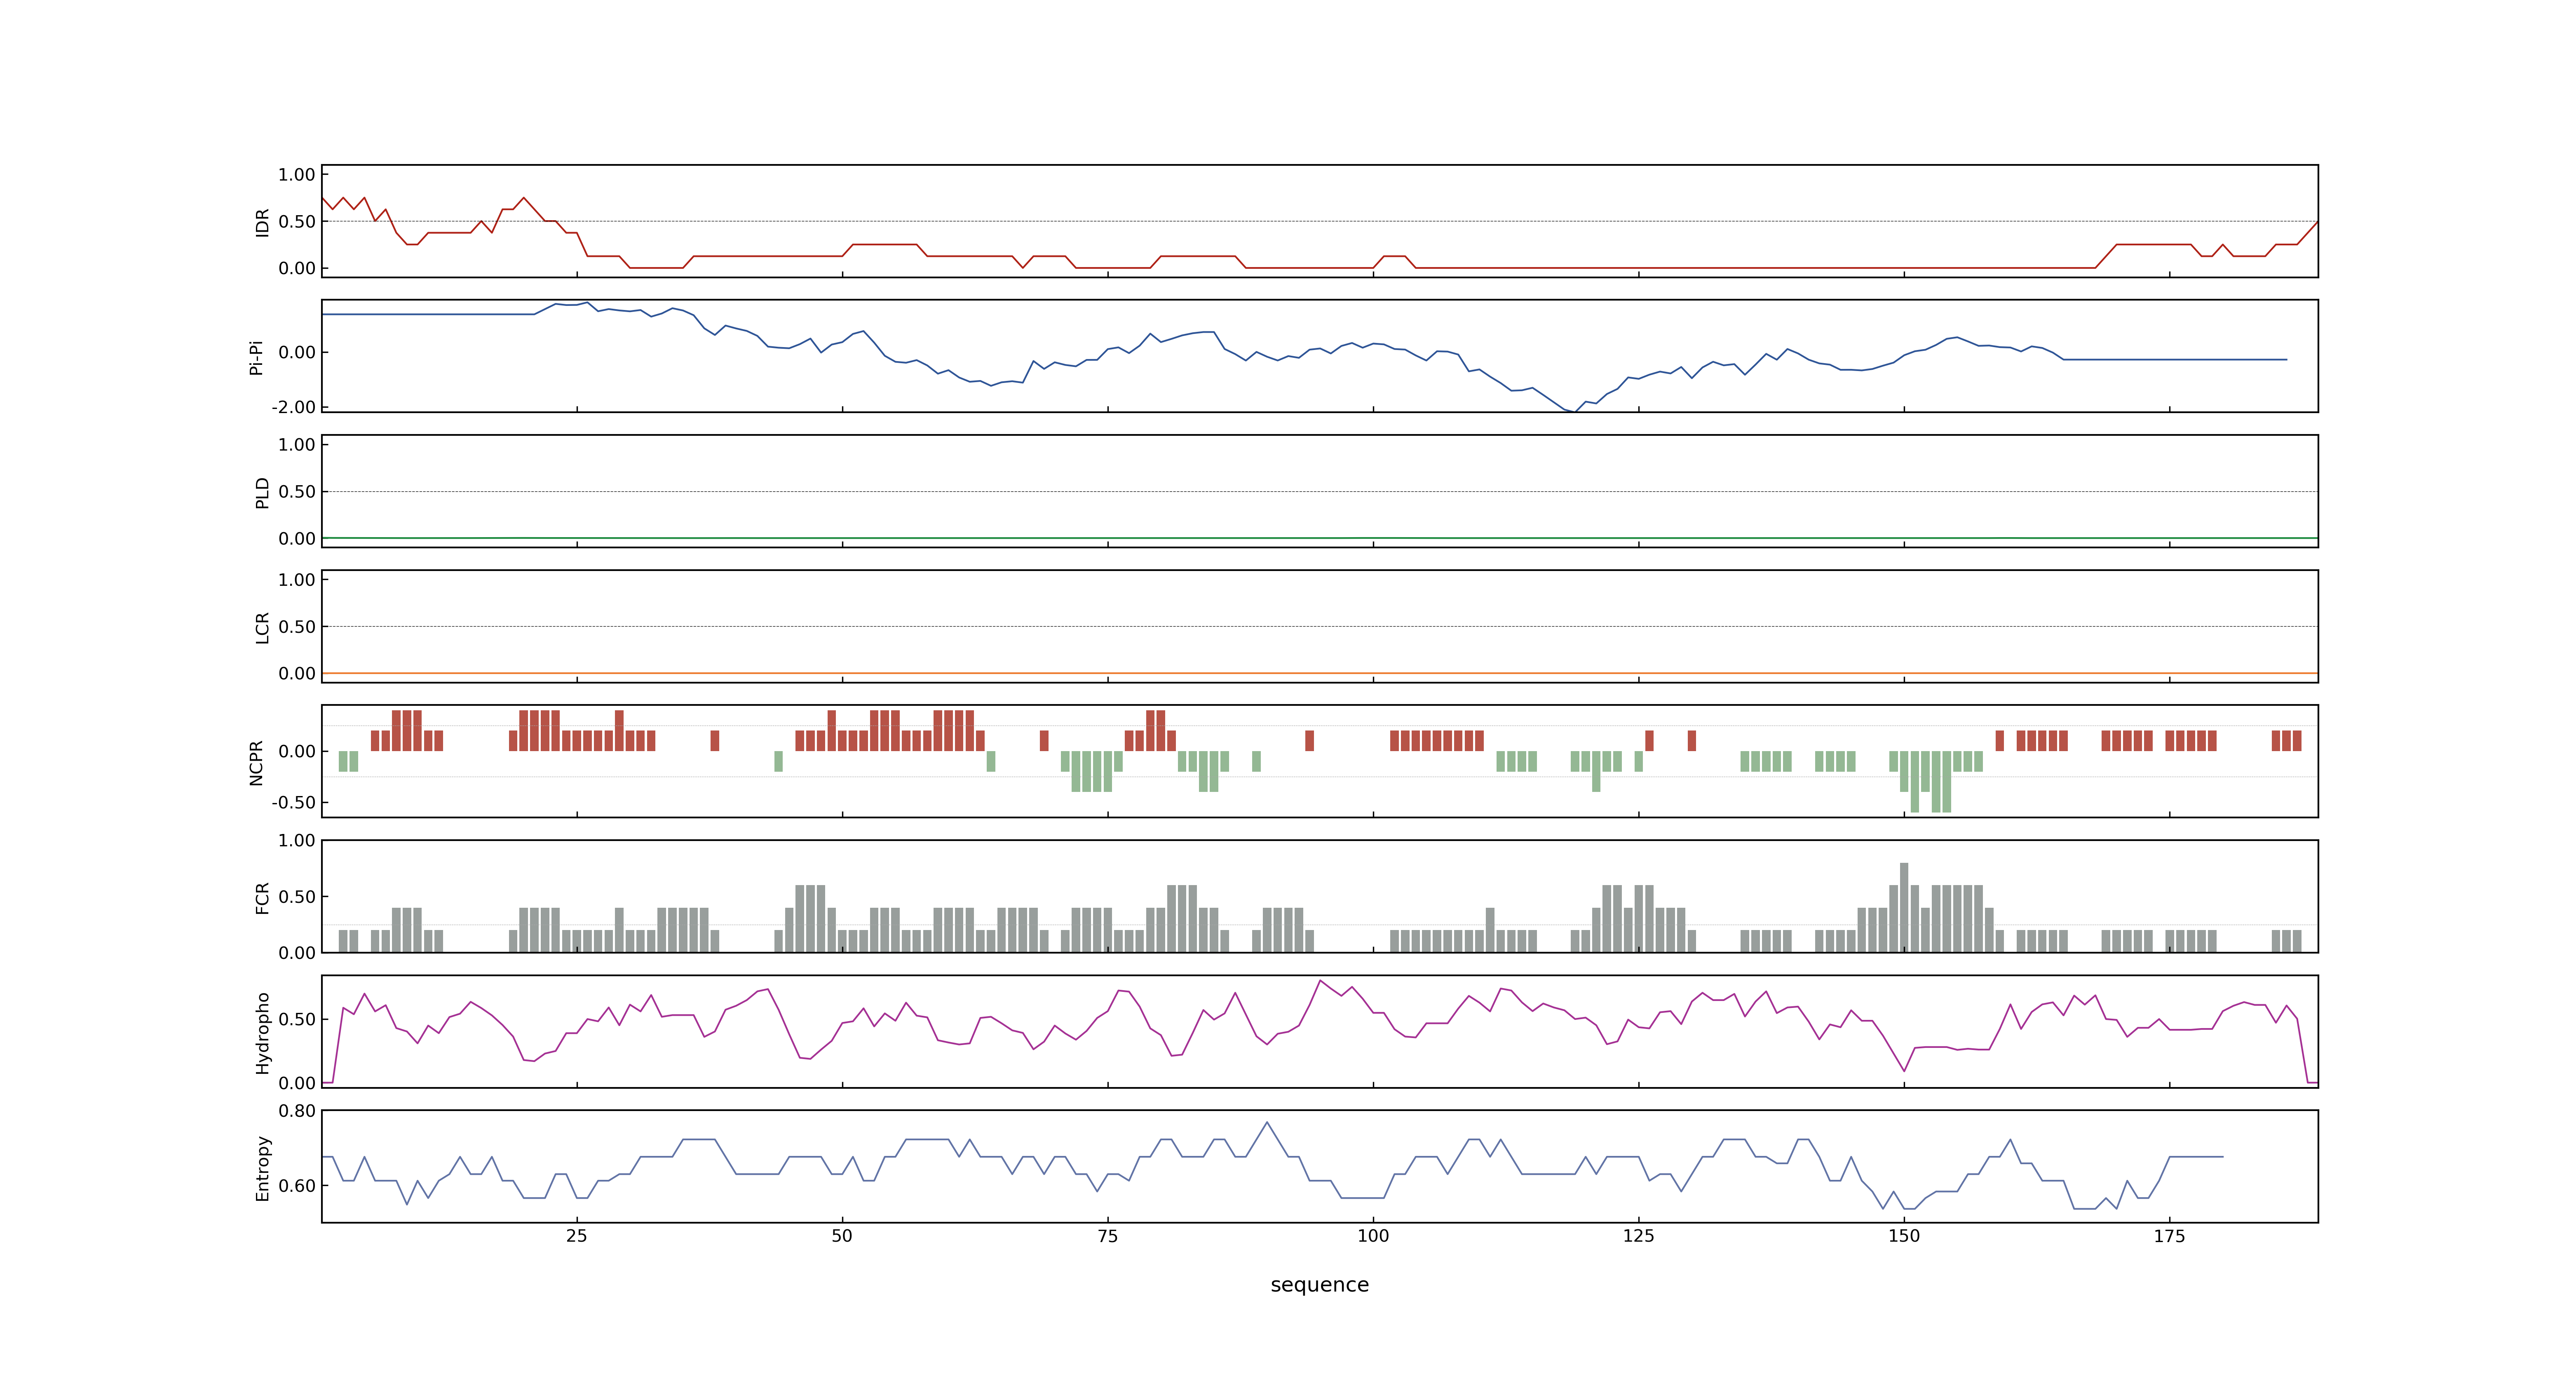Select x-axis tick label 100

pyautogui.click(x=1373, y=1237)
